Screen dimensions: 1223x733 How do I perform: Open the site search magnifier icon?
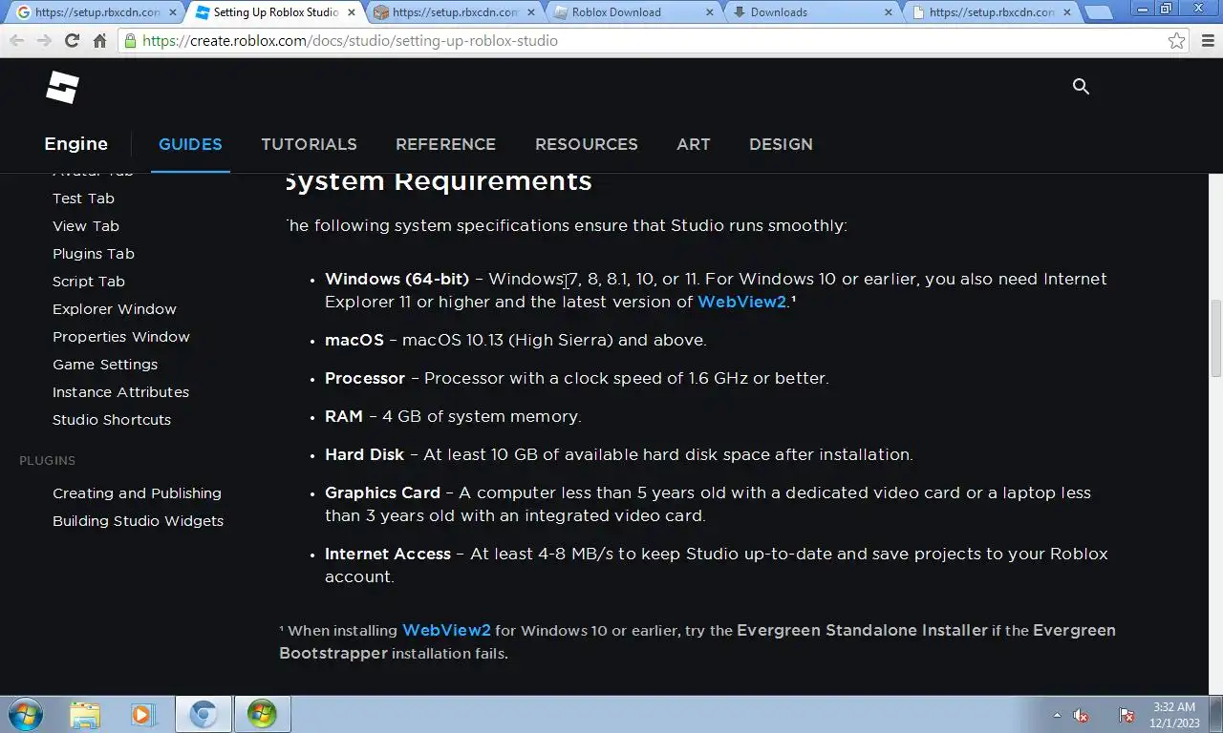tap(1081, 87)
